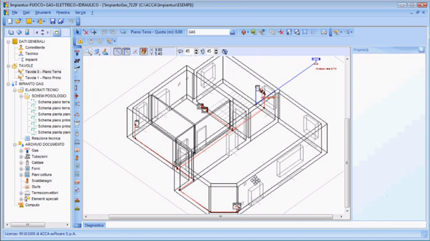Select Tavola 1 - Piano Primo
Screen dimensions: 430x241
point(43,77)
